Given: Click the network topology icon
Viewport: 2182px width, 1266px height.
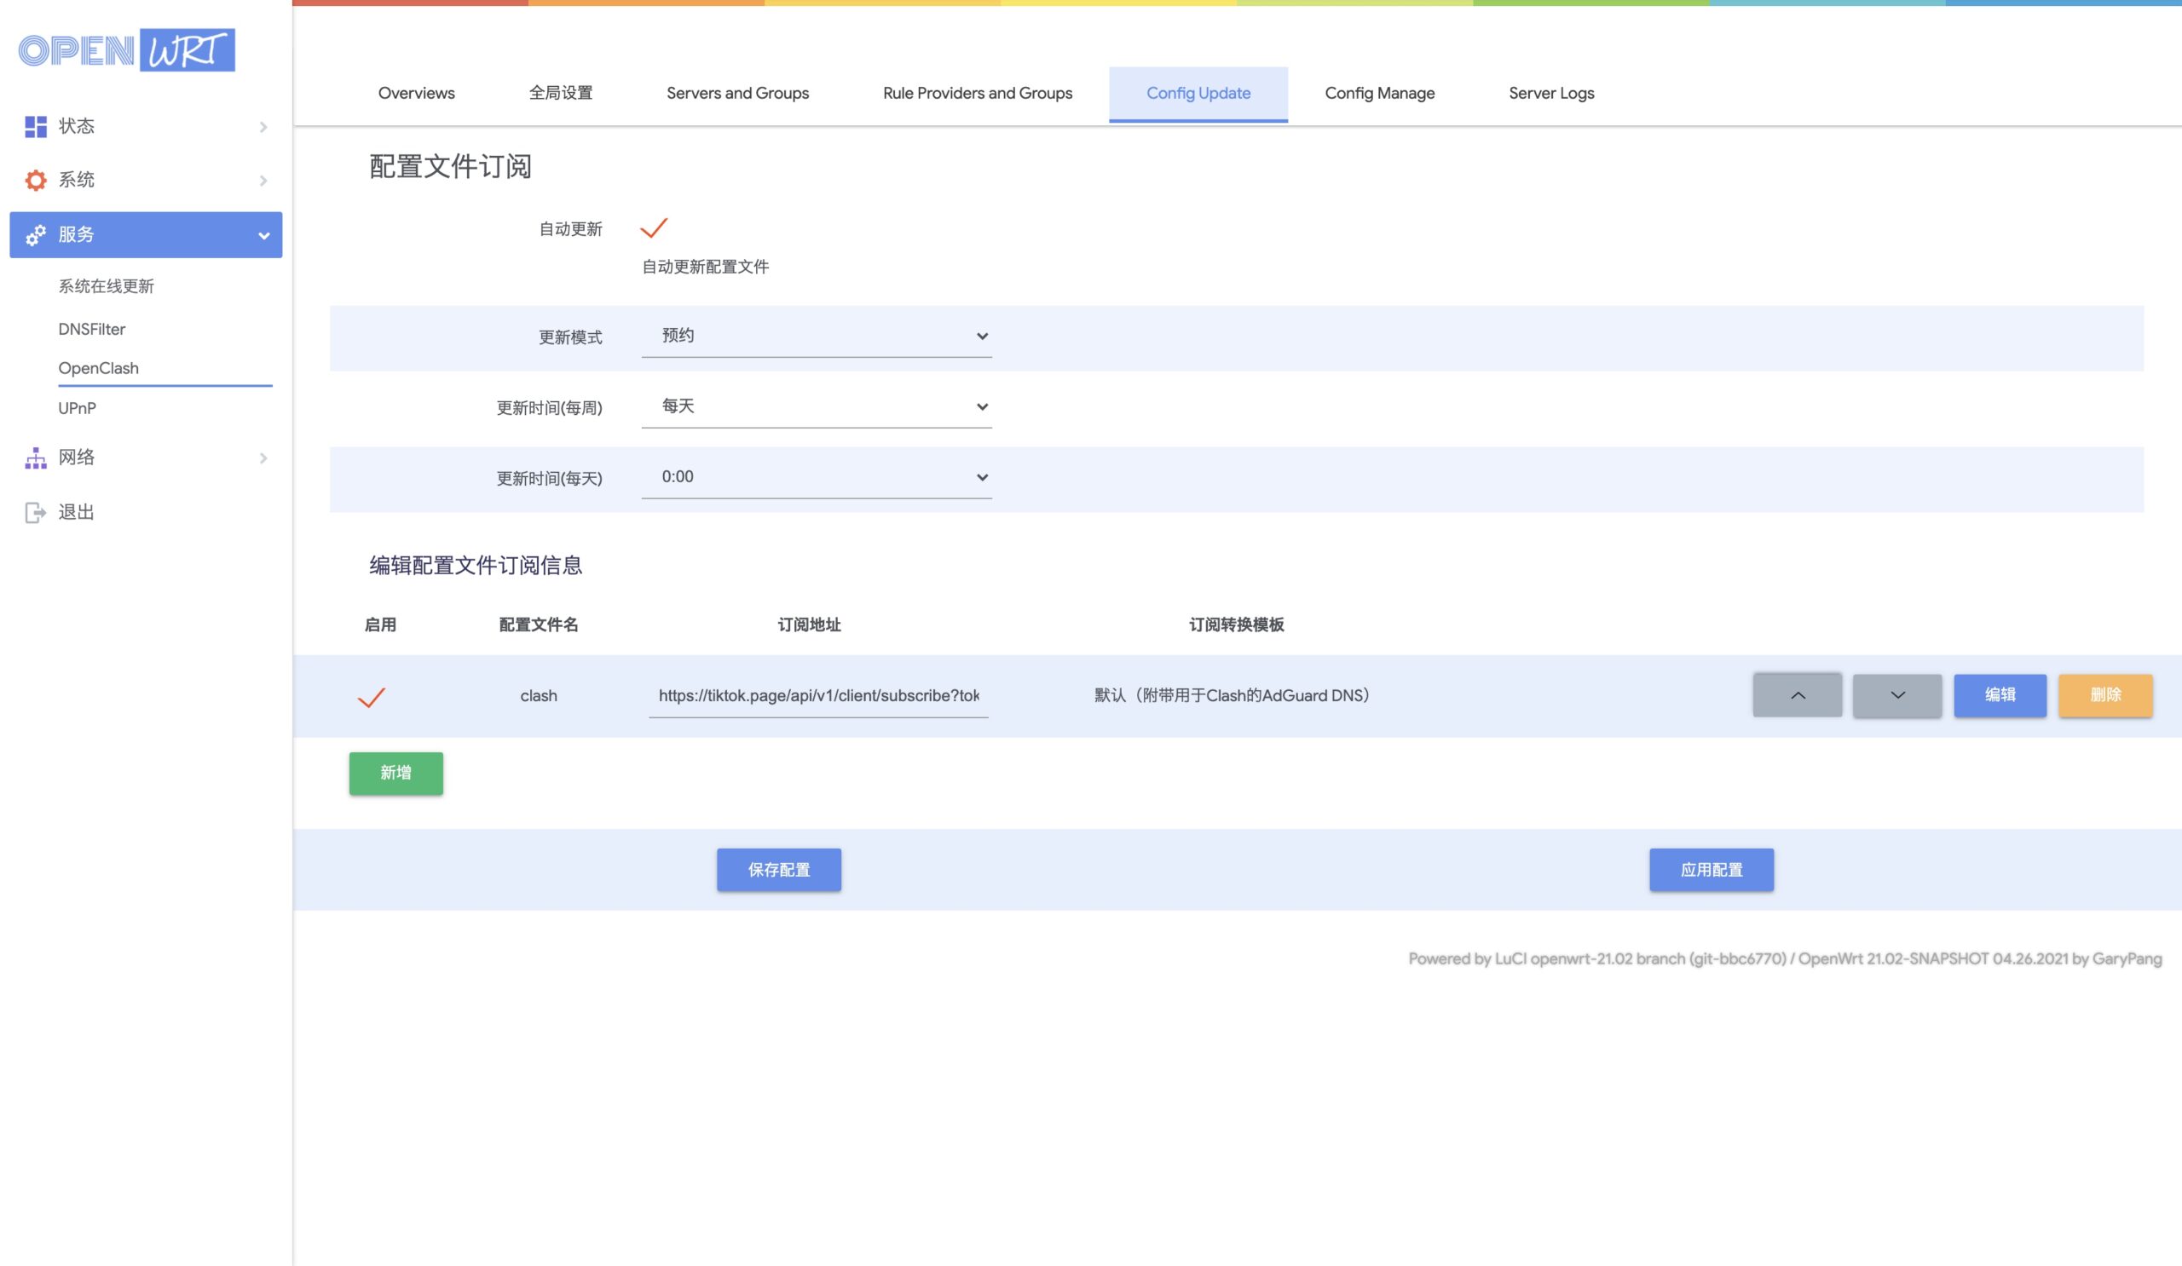Looking at the screenshot, I should tap(36, 457).
